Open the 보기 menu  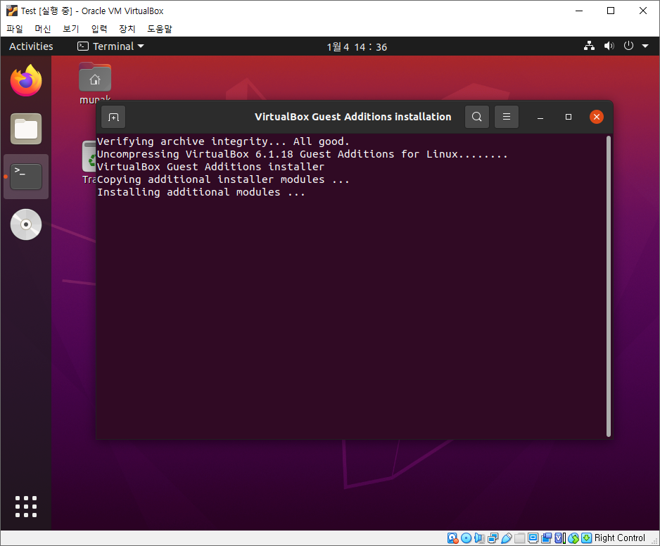(x=70, y=29)
